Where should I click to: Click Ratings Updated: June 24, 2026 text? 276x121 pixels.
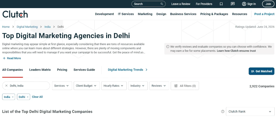(x=255, y=27)
